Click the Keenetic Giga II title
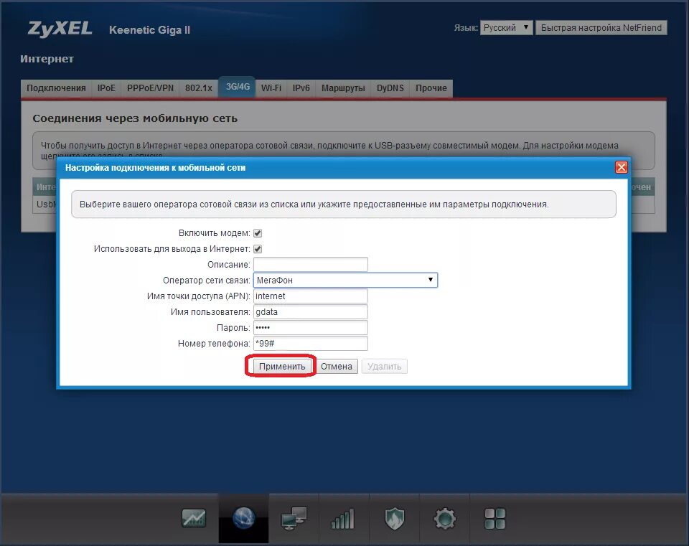 point(149,30)
